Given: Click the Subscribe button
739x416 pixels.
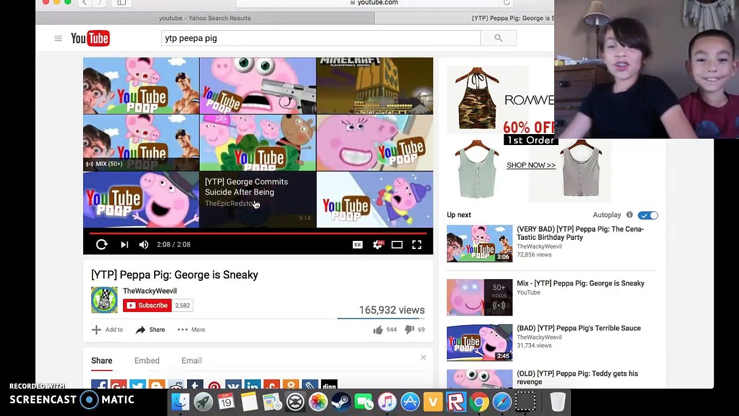Looking at the screenshot, I should point(147,305).
